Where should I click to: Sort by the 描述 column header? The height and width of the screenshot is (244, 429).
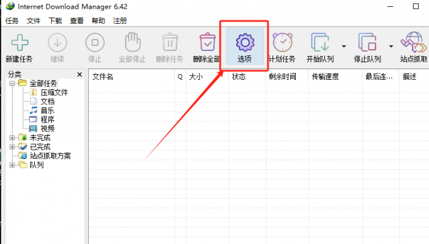coord(414,77)
